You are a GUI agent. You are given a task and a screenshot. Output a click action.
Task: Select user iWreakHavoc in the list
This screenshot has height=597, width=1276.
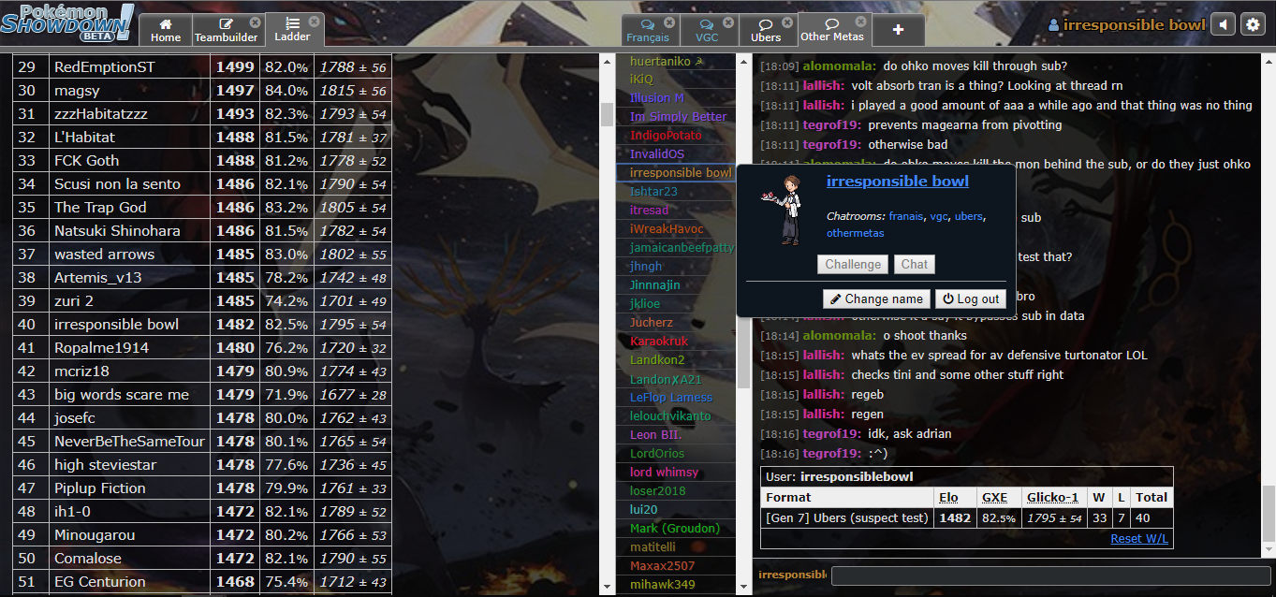[x=676, y=229]
